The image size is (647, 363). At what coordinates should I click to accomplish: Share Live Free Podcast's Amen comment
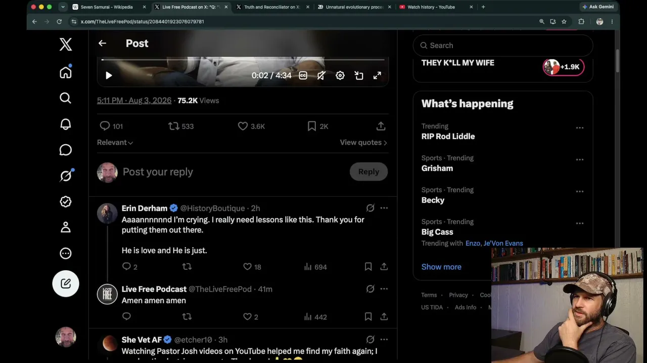pos(384,317)
